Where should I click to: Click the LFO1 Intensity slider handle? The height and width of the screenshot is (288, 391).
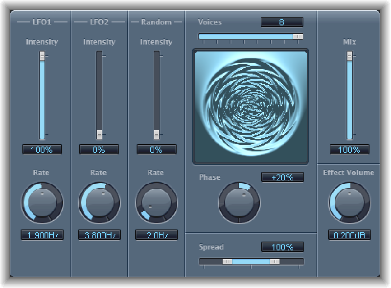tap(41, 56)
